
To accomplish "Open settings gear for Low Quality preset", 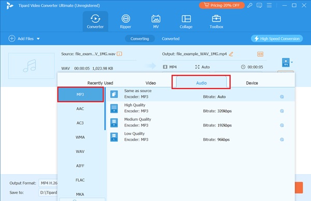I will tap(282, 139).
